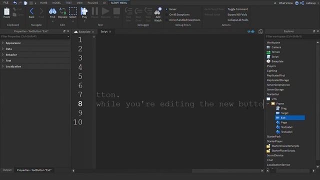Click the Resume playback button
Viewport: 320px width, 180px height.
(x=105, y=11)
